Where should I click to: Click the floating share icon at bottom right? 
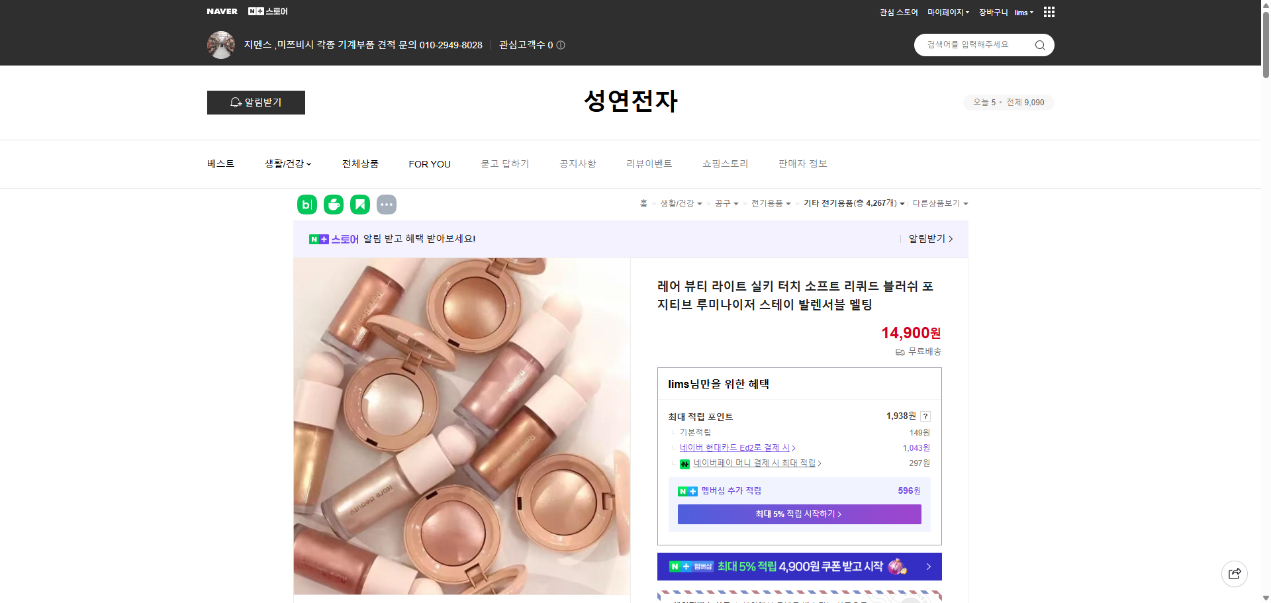pyautogui.click(x=1234, y=573)
